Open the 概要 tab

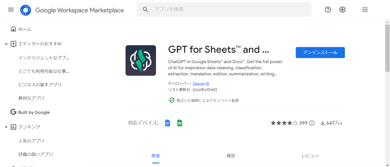[x=156, y=156]
